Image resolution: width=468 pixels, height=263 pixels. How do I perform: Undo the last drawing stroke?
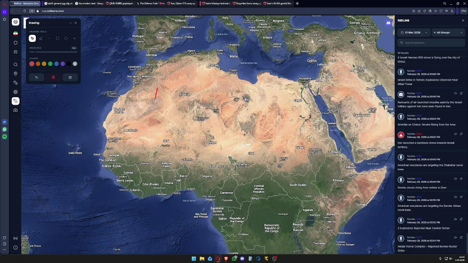(x=36, y=77)
